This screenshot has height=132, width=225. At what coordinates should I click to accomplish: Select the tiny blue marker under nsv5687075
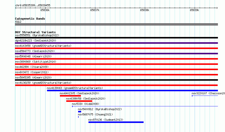click(78, 117)
